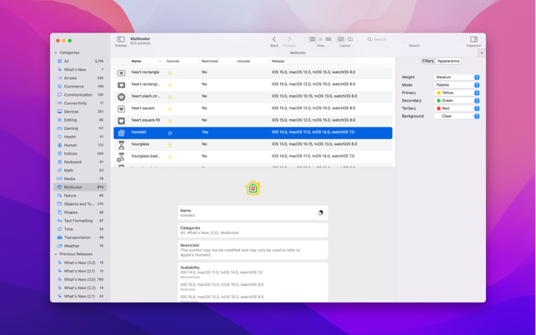Favorite the hourglass.badge symbol
The image size is (536, 335).
coord(170,157)
